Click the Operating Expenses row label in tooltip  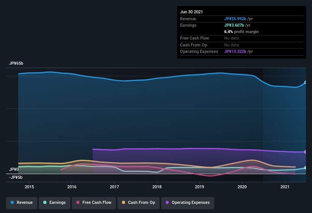[x=199, y=52]
